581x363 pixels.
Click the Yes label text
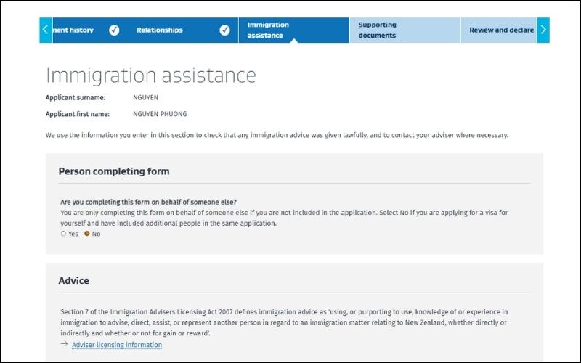click(73, 234)
